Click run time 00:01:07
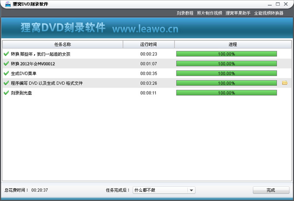The height and width of the screenshot is (201, 294). coord(148,64)
